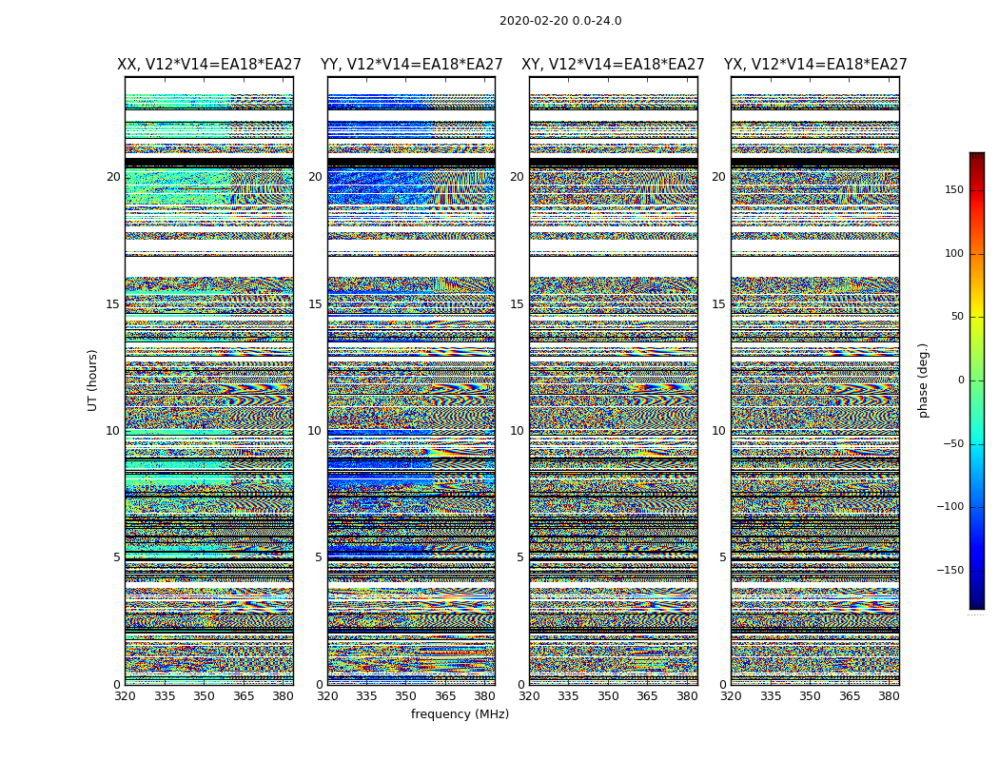Click colorbar tick label '100'

(x=954, y=253)
